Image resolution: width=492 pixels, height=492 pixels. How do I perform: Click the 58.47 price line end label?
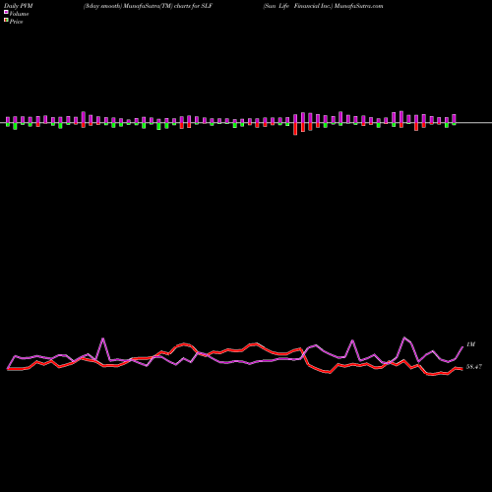click(x=474, y=367)
